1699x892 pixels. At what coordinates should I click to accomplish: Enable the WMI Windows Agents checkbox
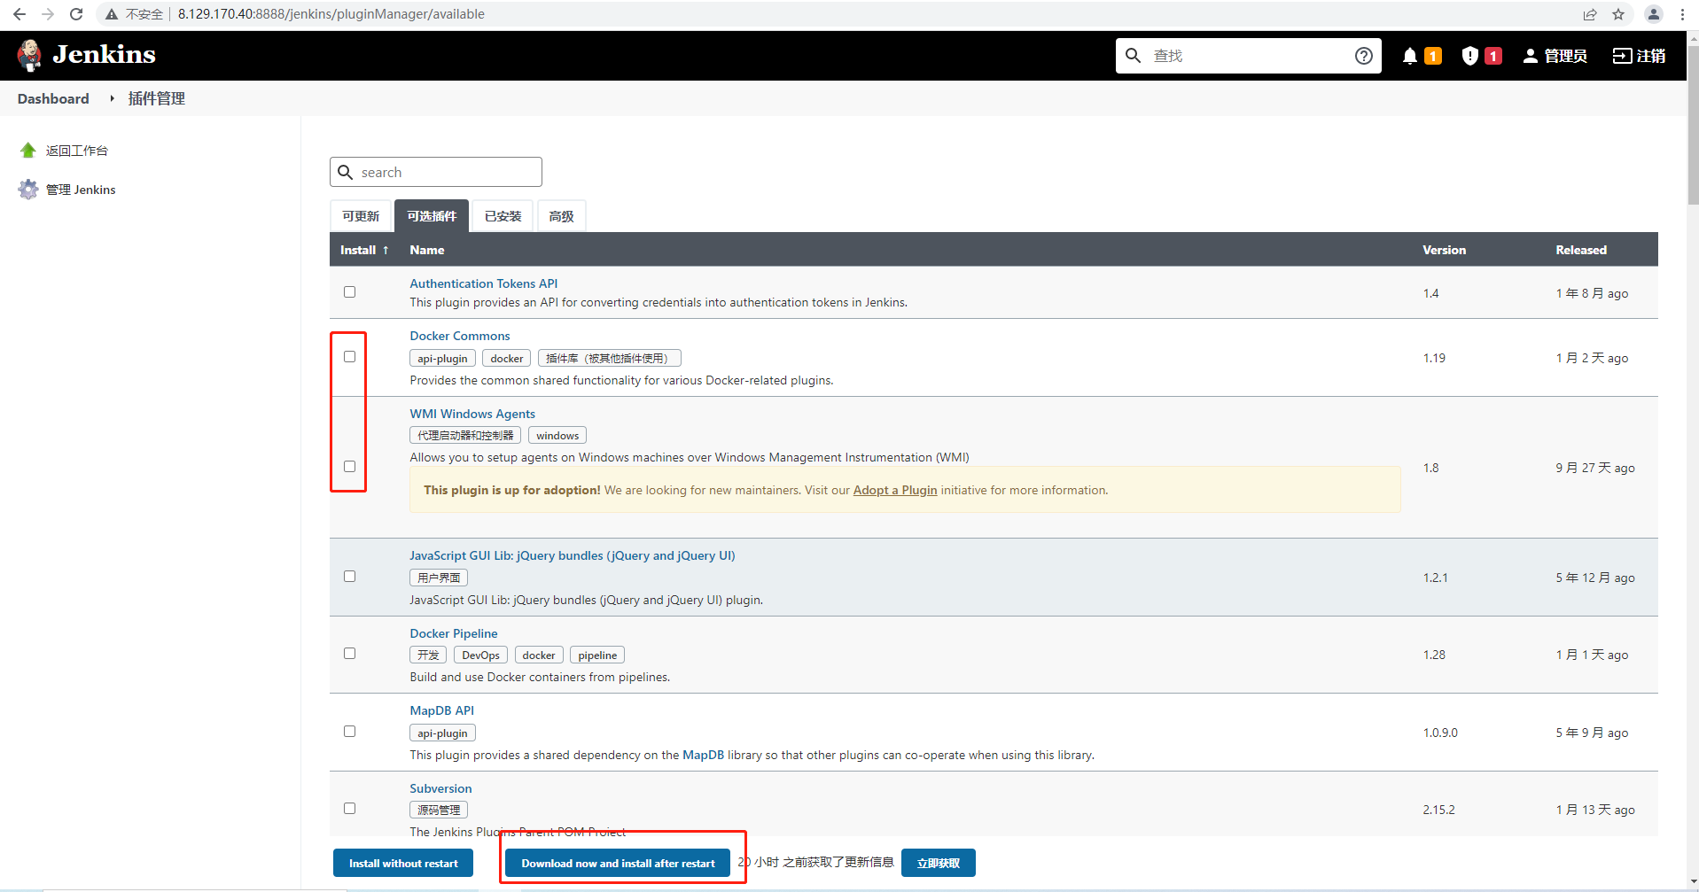pos(349,466)
